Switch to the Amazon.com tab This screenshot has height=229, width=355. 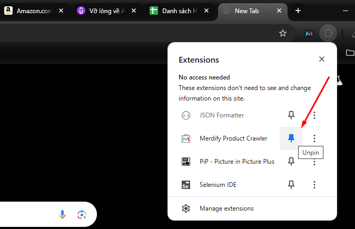pyautogui.click(x=32, y=11)
